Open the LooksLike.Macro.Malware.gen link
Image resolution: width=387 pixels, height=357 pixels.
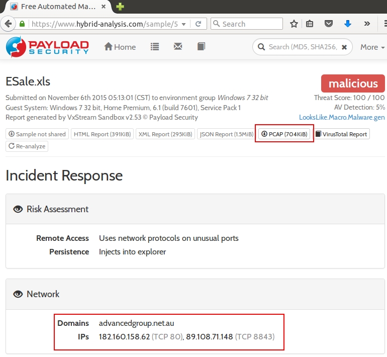(342, 117)
